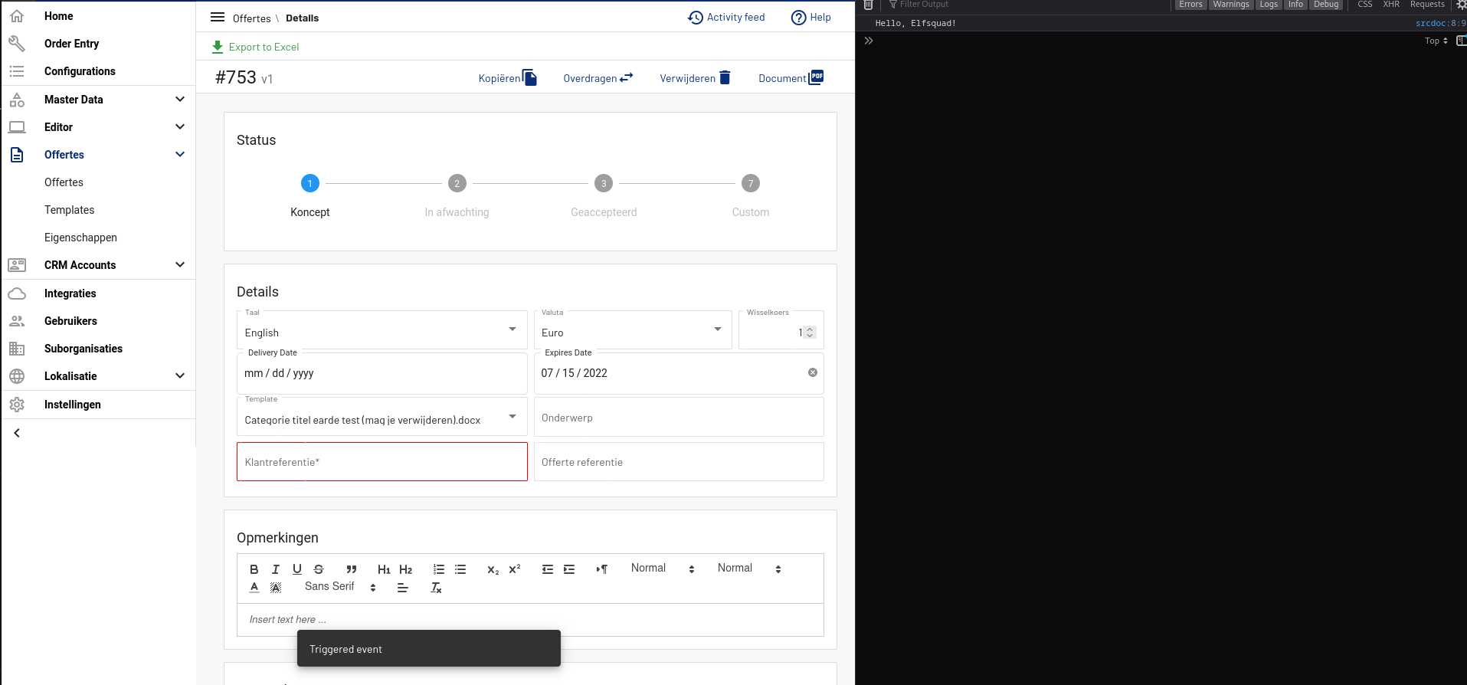Increase text indent

tap(569, 569)
